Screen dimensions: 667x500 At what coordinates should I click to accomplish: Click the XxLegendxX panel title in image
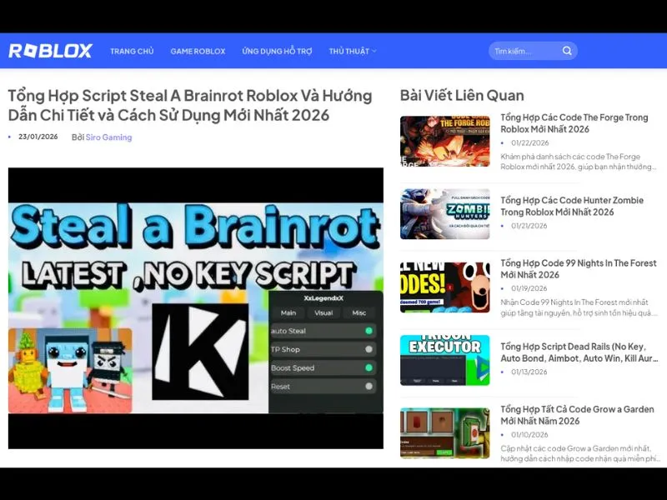[323, 298]
